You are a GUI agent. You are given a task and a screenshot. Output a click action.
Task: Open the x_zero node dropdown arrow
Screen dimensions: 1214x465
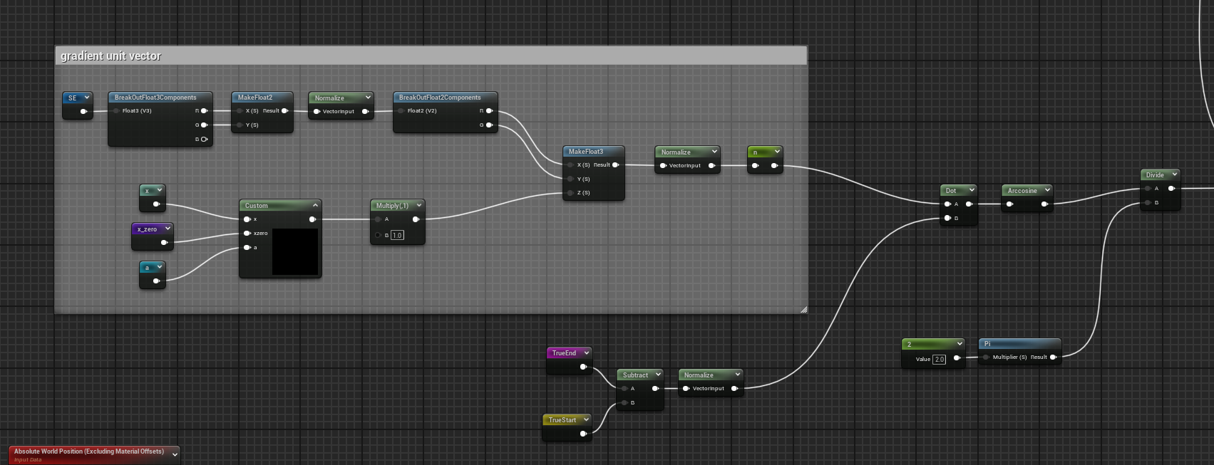point(168,229)
